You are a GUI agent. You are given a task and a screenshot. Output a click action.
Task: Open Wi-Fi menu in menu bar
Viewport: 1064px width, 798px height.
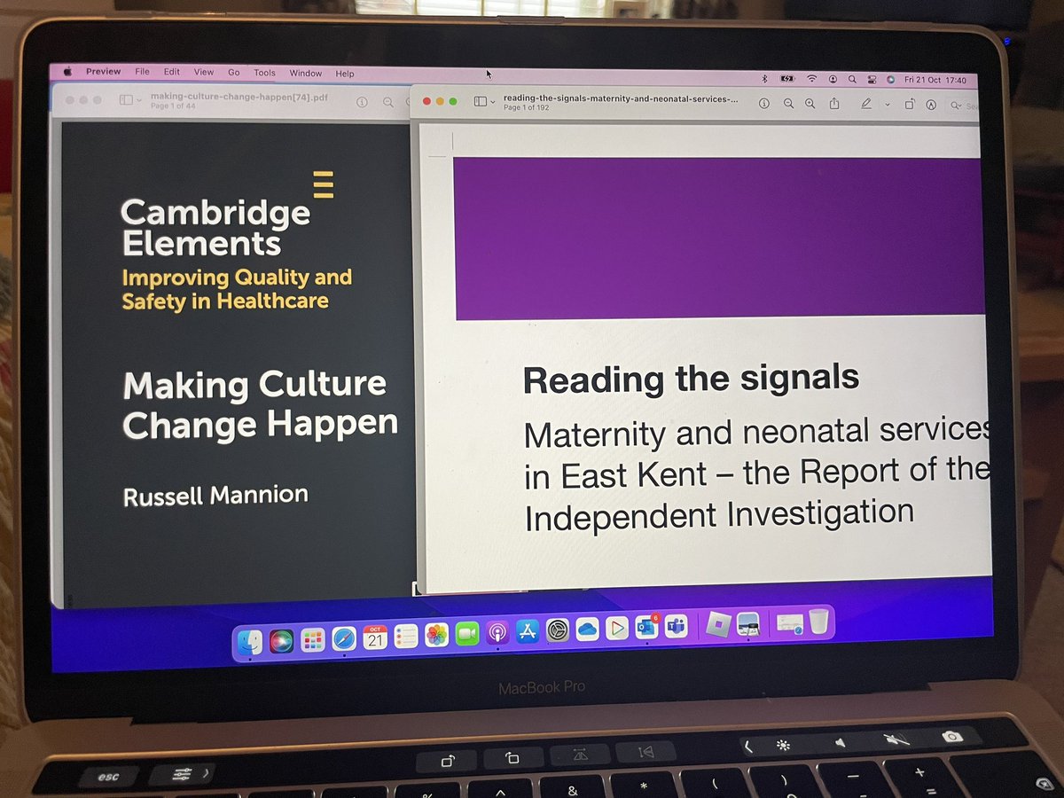(811, 79)
